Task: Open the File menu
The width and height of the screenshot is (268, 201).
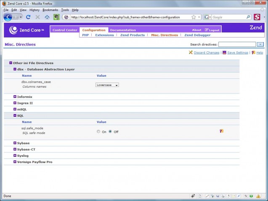Action: [6, 10]
